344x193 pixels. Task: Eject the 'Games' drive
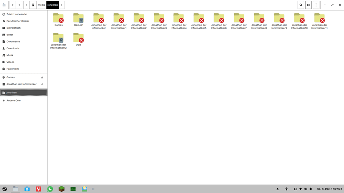point(42,77)
